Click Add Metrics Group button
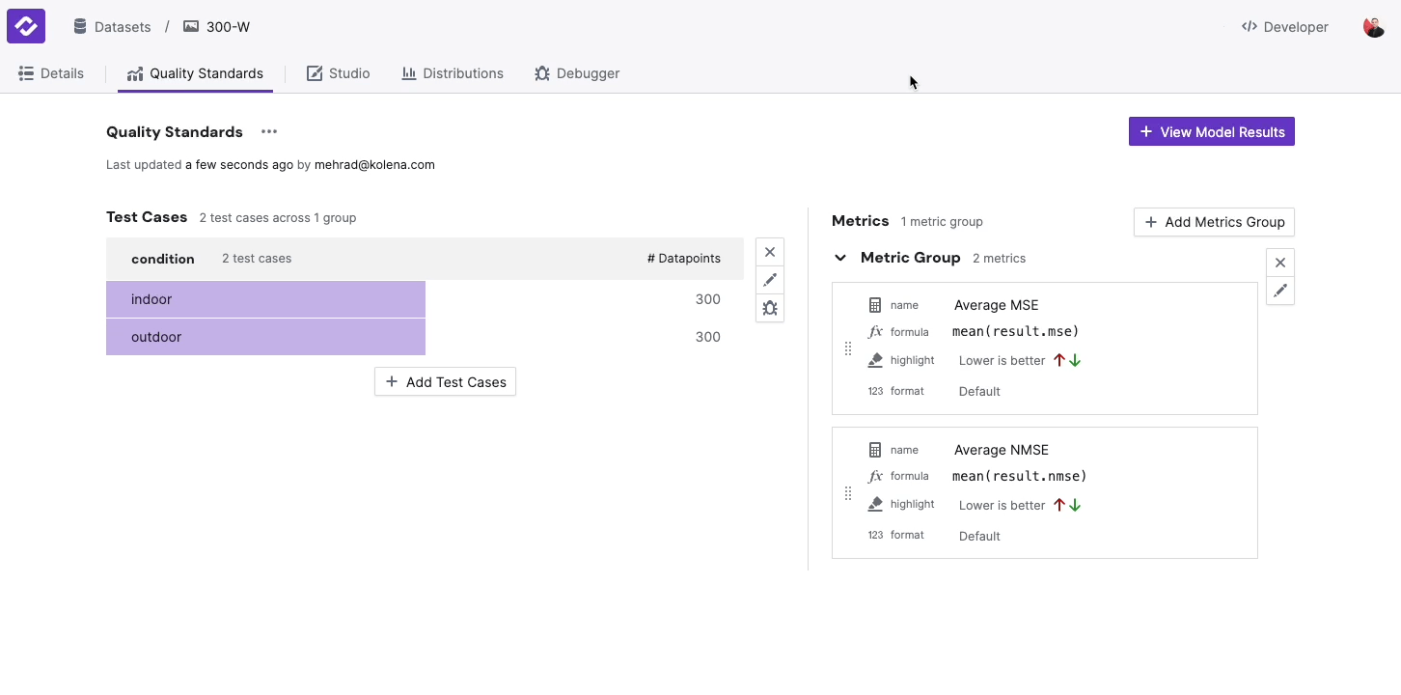Screen dimensions: 1401x695 click(x=1213, y=222)
